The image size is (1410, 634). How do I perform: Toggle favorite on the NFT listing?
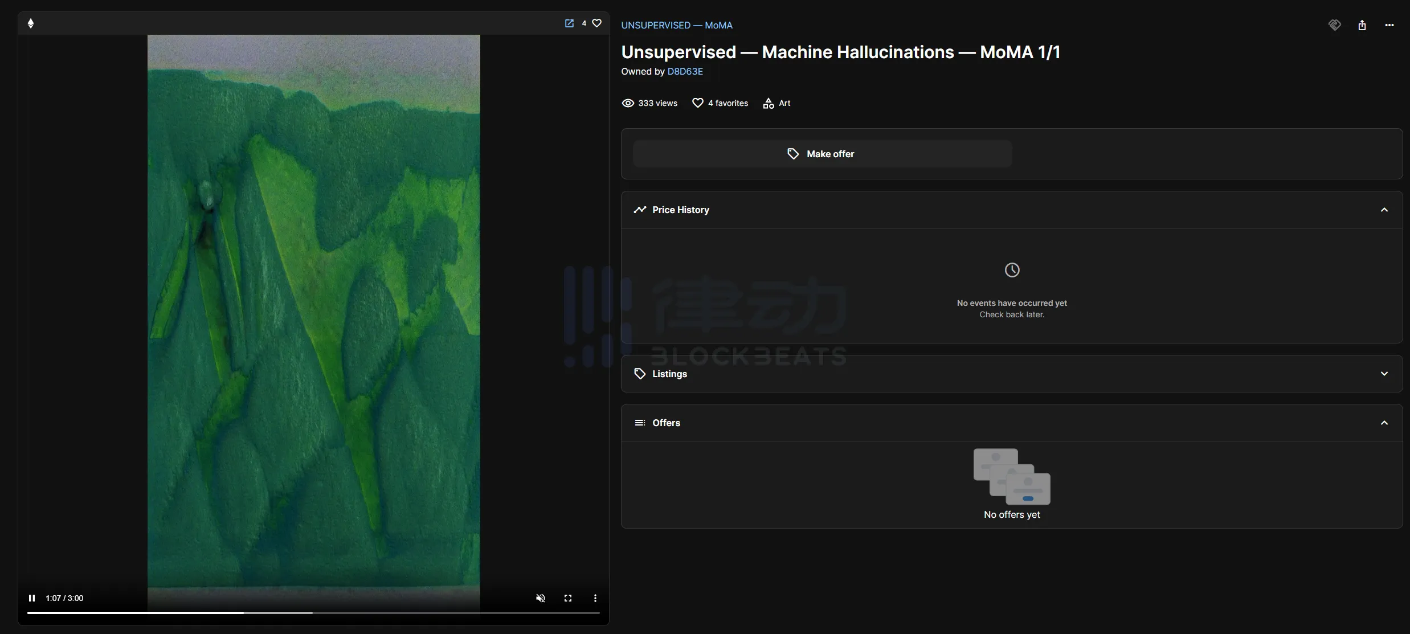tap(597, 22)
